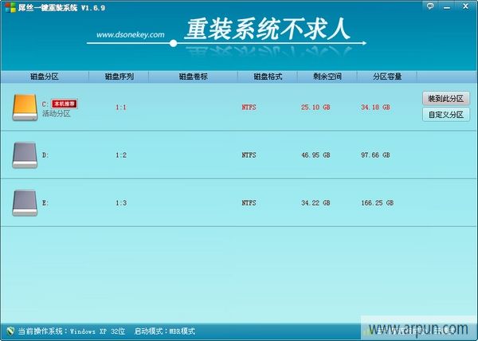Click the red 本机推荐 badge

[x=64, y=104]
